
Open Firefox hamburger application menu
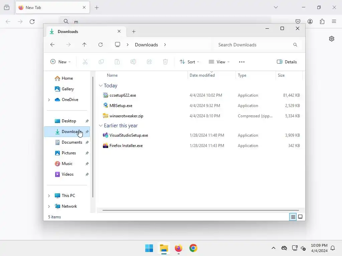tap(334, 21)
